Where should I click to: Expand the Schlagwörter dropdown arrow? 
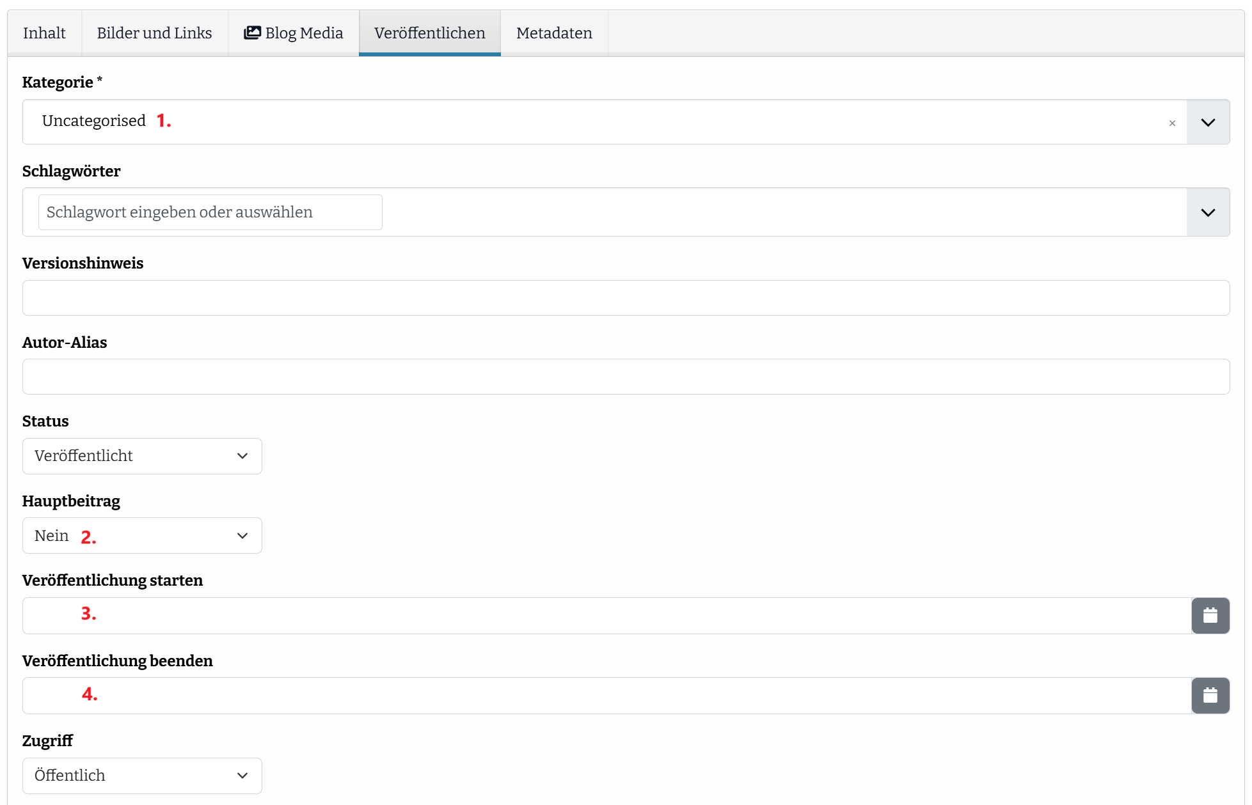(1207, 212)
